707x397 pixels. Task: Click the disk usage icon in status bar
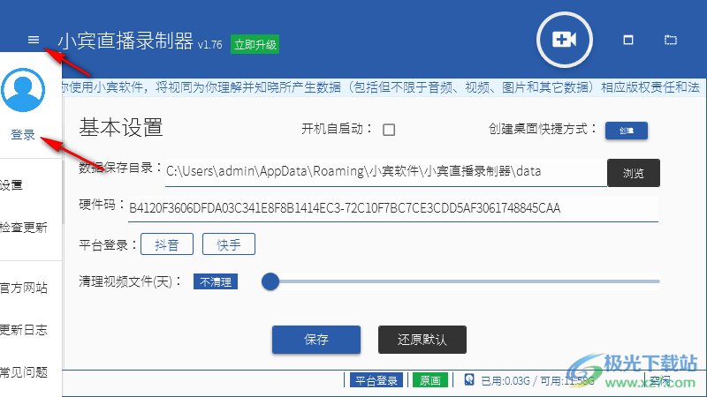(469, 380)
